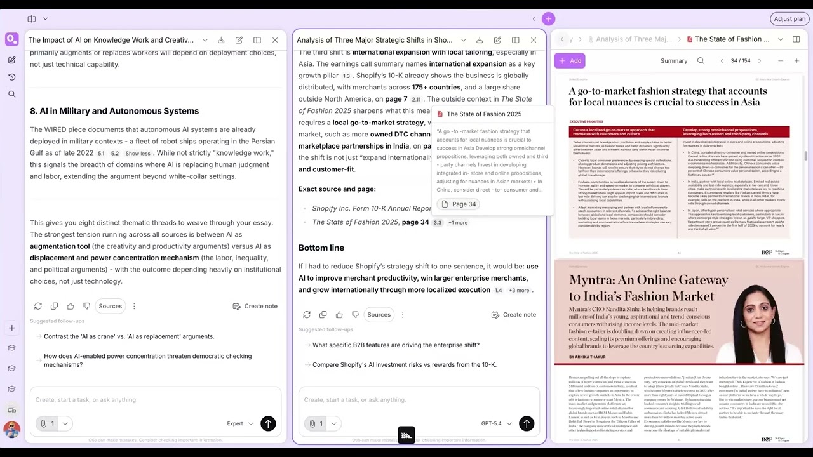813x457 pixels.
Task: Open the history icon in sidebar
Action: [11, 77]
